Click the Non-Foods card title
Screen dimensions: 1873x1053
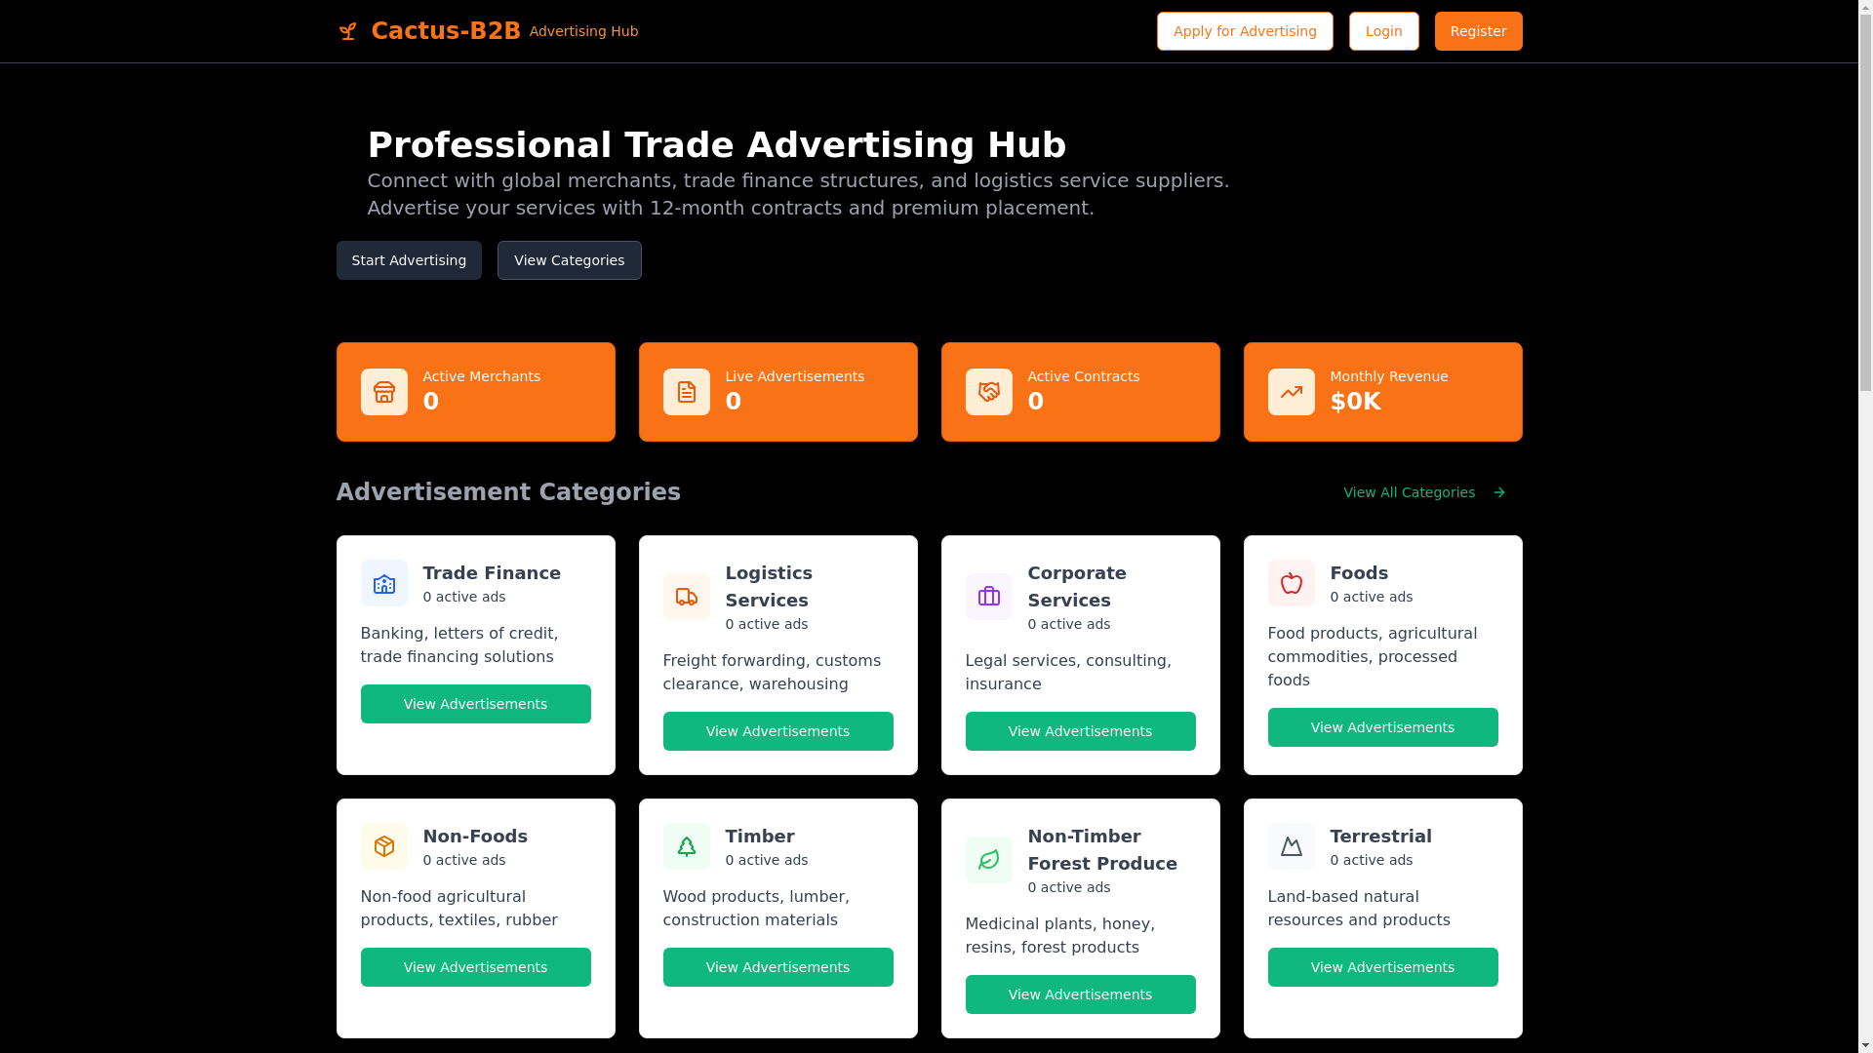pos(475,837)
